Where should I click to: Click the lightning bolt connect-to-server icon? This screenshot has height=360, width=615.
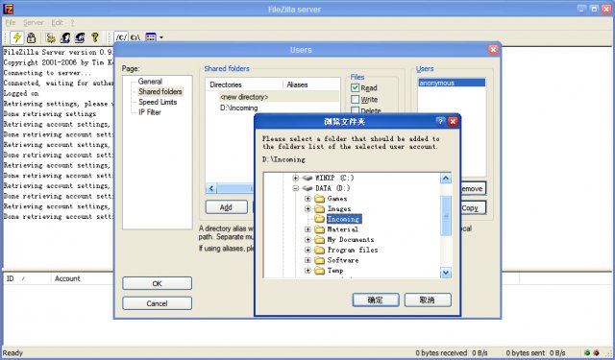tap(17, 37)
